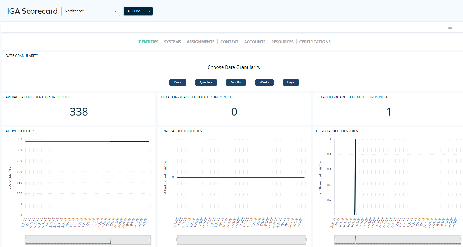This screenshot has height=247, width=463.
Task: Select Years date granularity
Action: 178,82
